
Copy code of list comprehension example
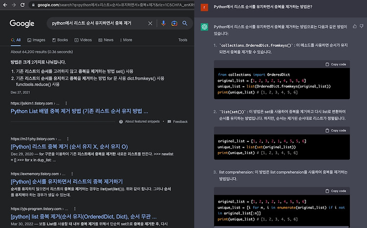coord(336,191)
